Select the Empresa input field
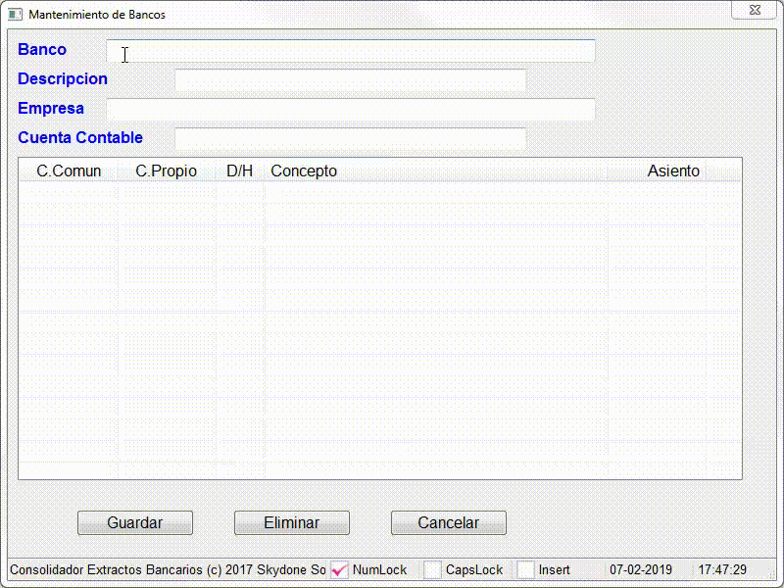 [x=351, y=110]
